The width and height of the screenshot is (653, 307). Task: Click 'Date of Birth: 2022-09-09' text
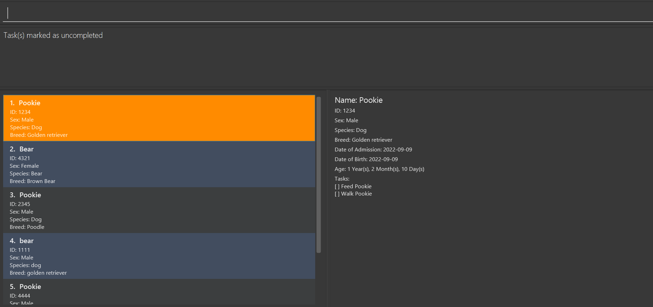tap(366, 159)
